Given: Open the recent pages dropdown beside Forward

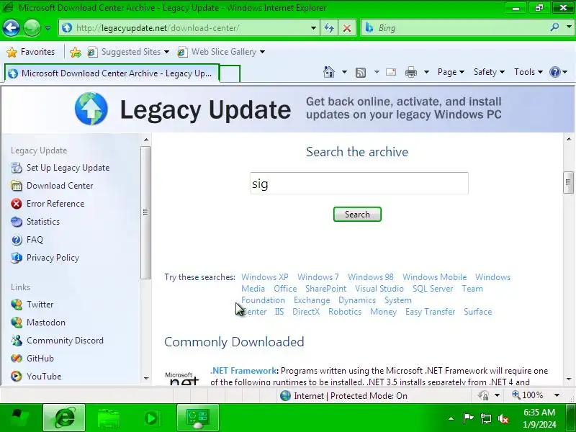Looking at the screenshot, I should (48, 28).
